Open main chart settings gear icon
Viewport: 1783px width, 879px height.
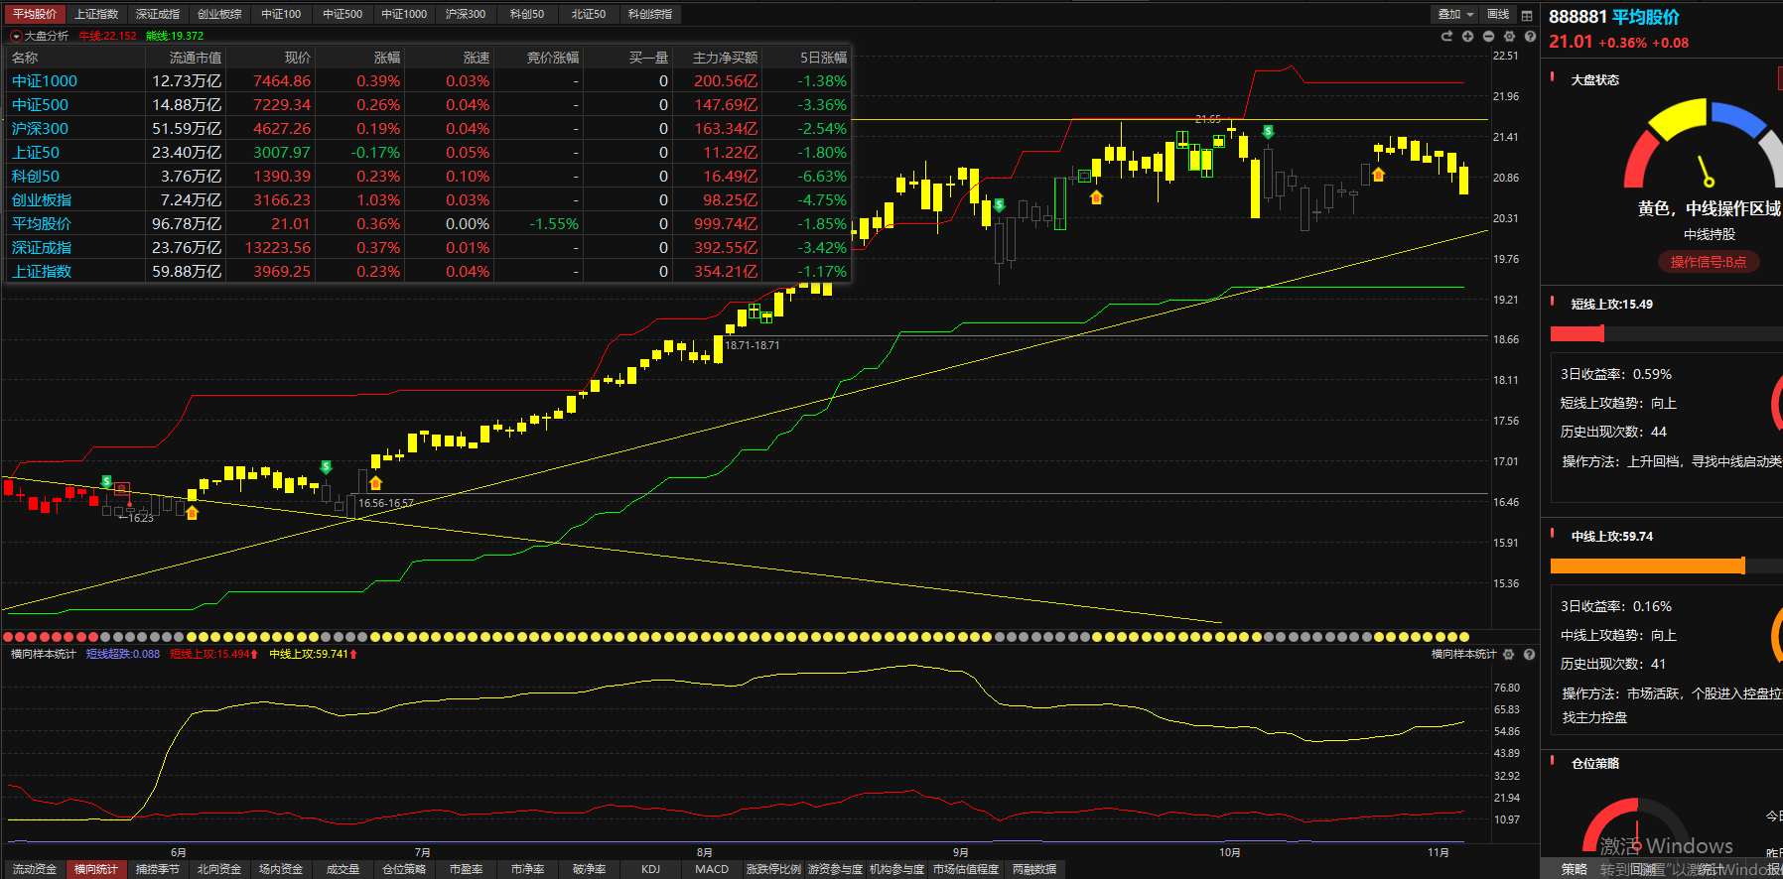[x=1509, y=36]
